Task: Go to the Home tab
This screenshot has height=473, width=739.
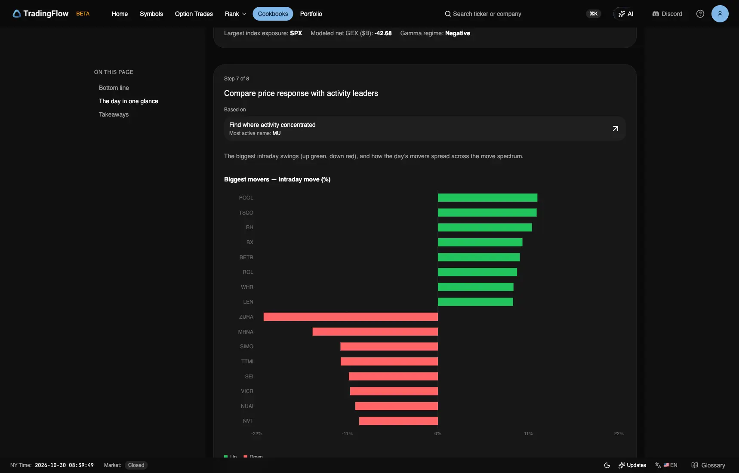Action: [120, 14]
